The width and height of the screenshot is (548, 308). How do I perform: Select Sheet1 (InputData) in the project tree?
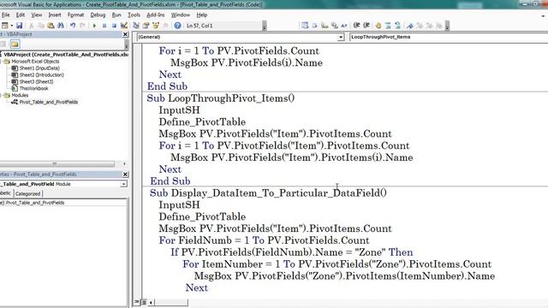click(39, 68)
